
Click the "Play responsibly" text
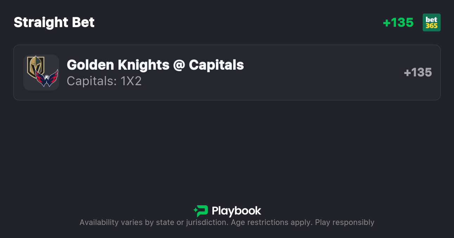point(345,223)
